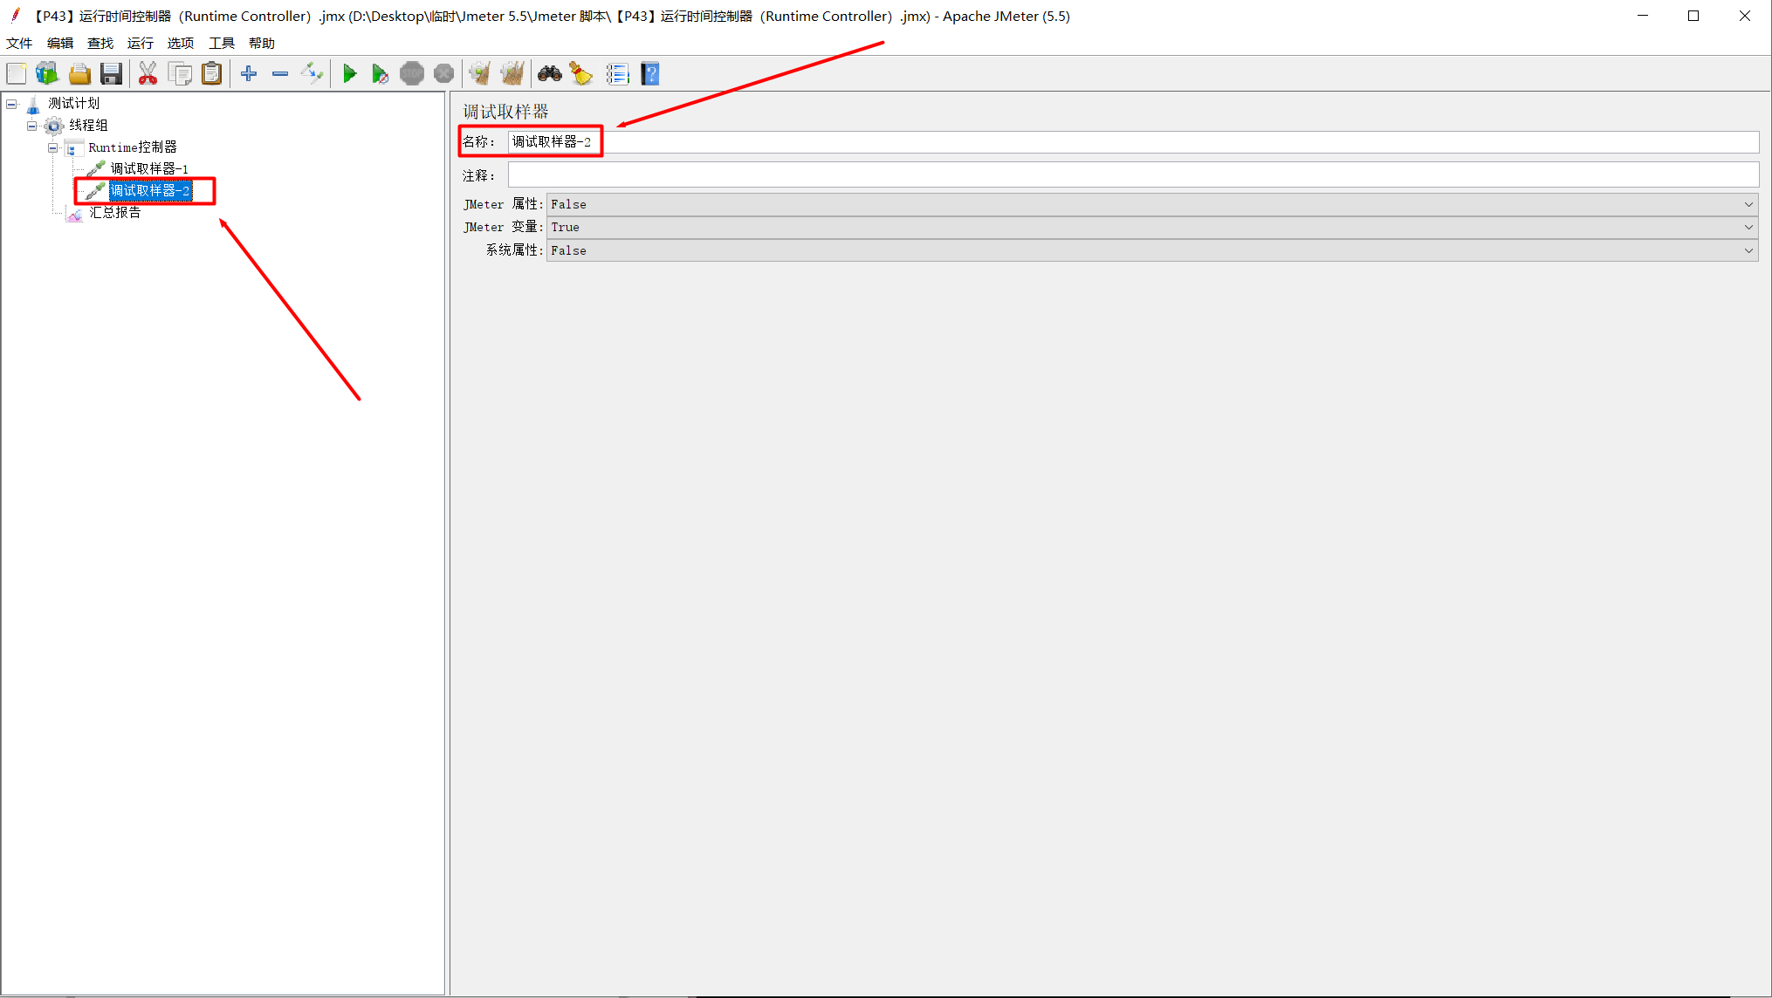
Task: Collapse the 测试计划 tree node
Action: 11,104
